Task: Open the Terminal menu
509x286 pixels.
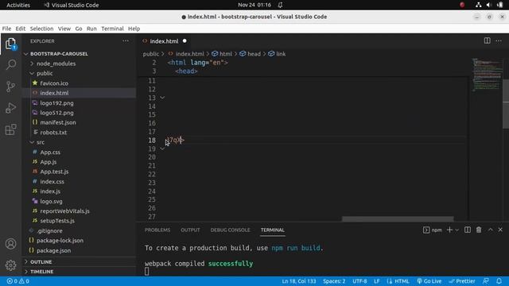Action: coord(112,29)
